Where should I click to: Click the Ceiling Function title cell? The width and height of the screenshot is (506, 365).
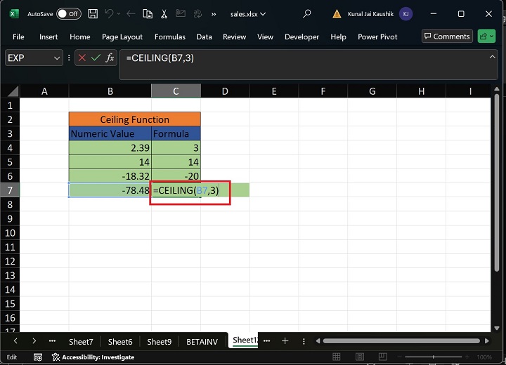tap(134, 119)
